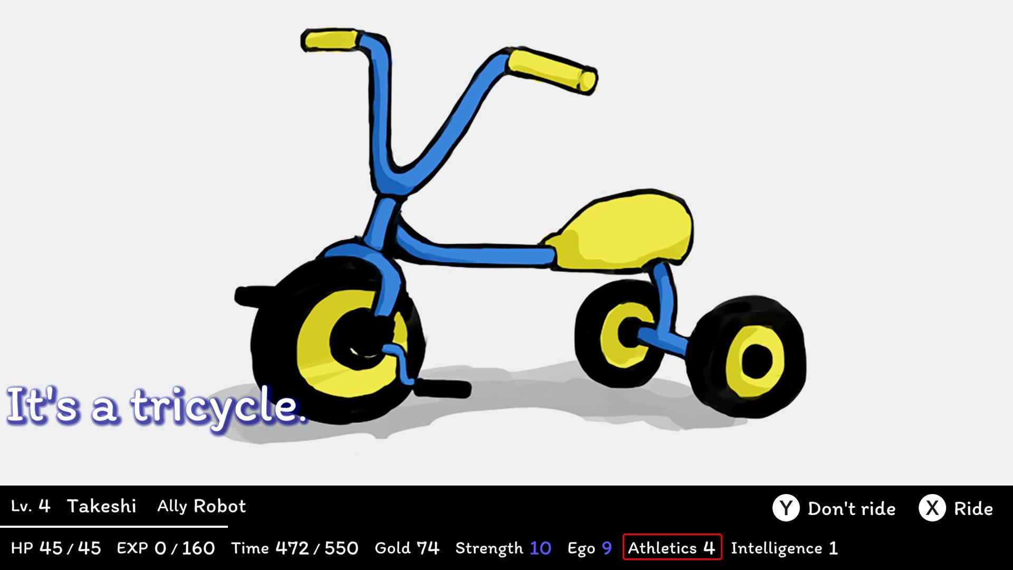1013x570 pixels.
Task: Toggle the Ego 9 stat display
Action: [588, 548]
